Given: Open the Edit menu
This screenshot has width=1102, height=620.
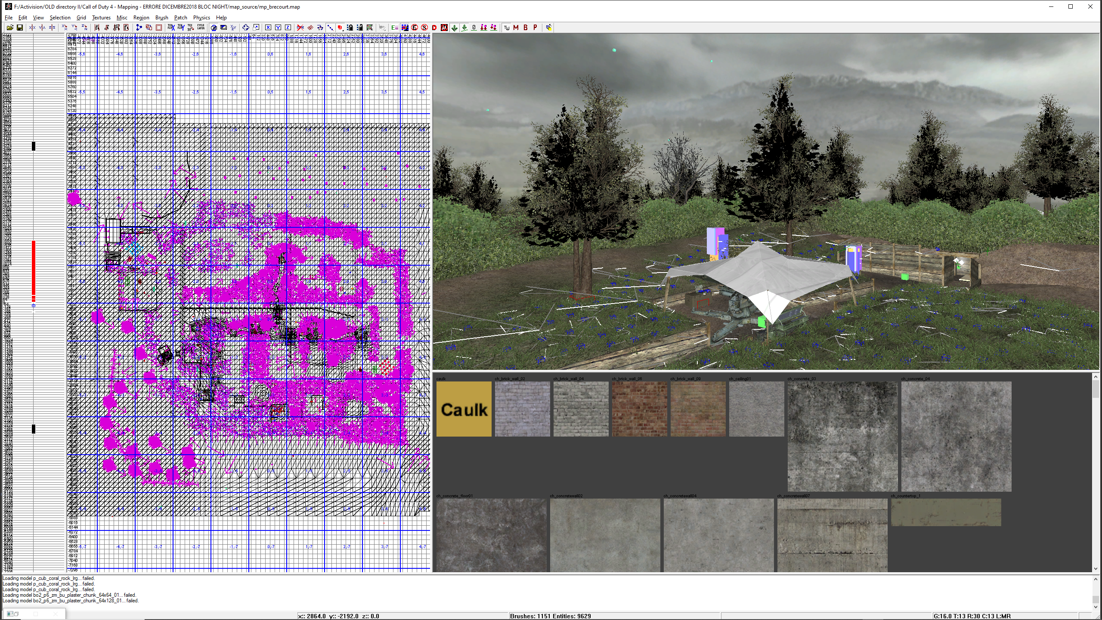Looking at the screenshot, I should (x=23, y=18).
